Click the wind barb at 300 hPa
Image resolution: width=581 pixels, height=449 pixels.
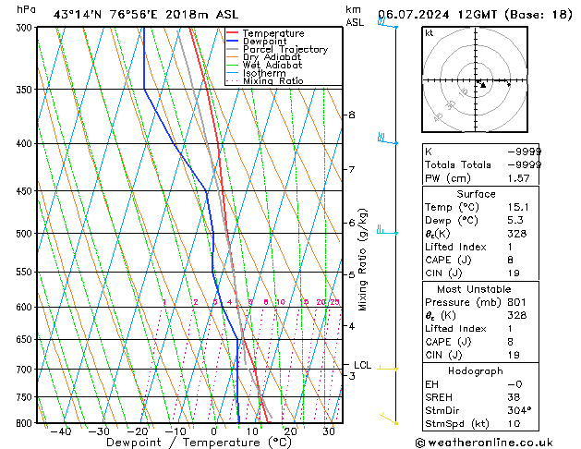point(388,24)
